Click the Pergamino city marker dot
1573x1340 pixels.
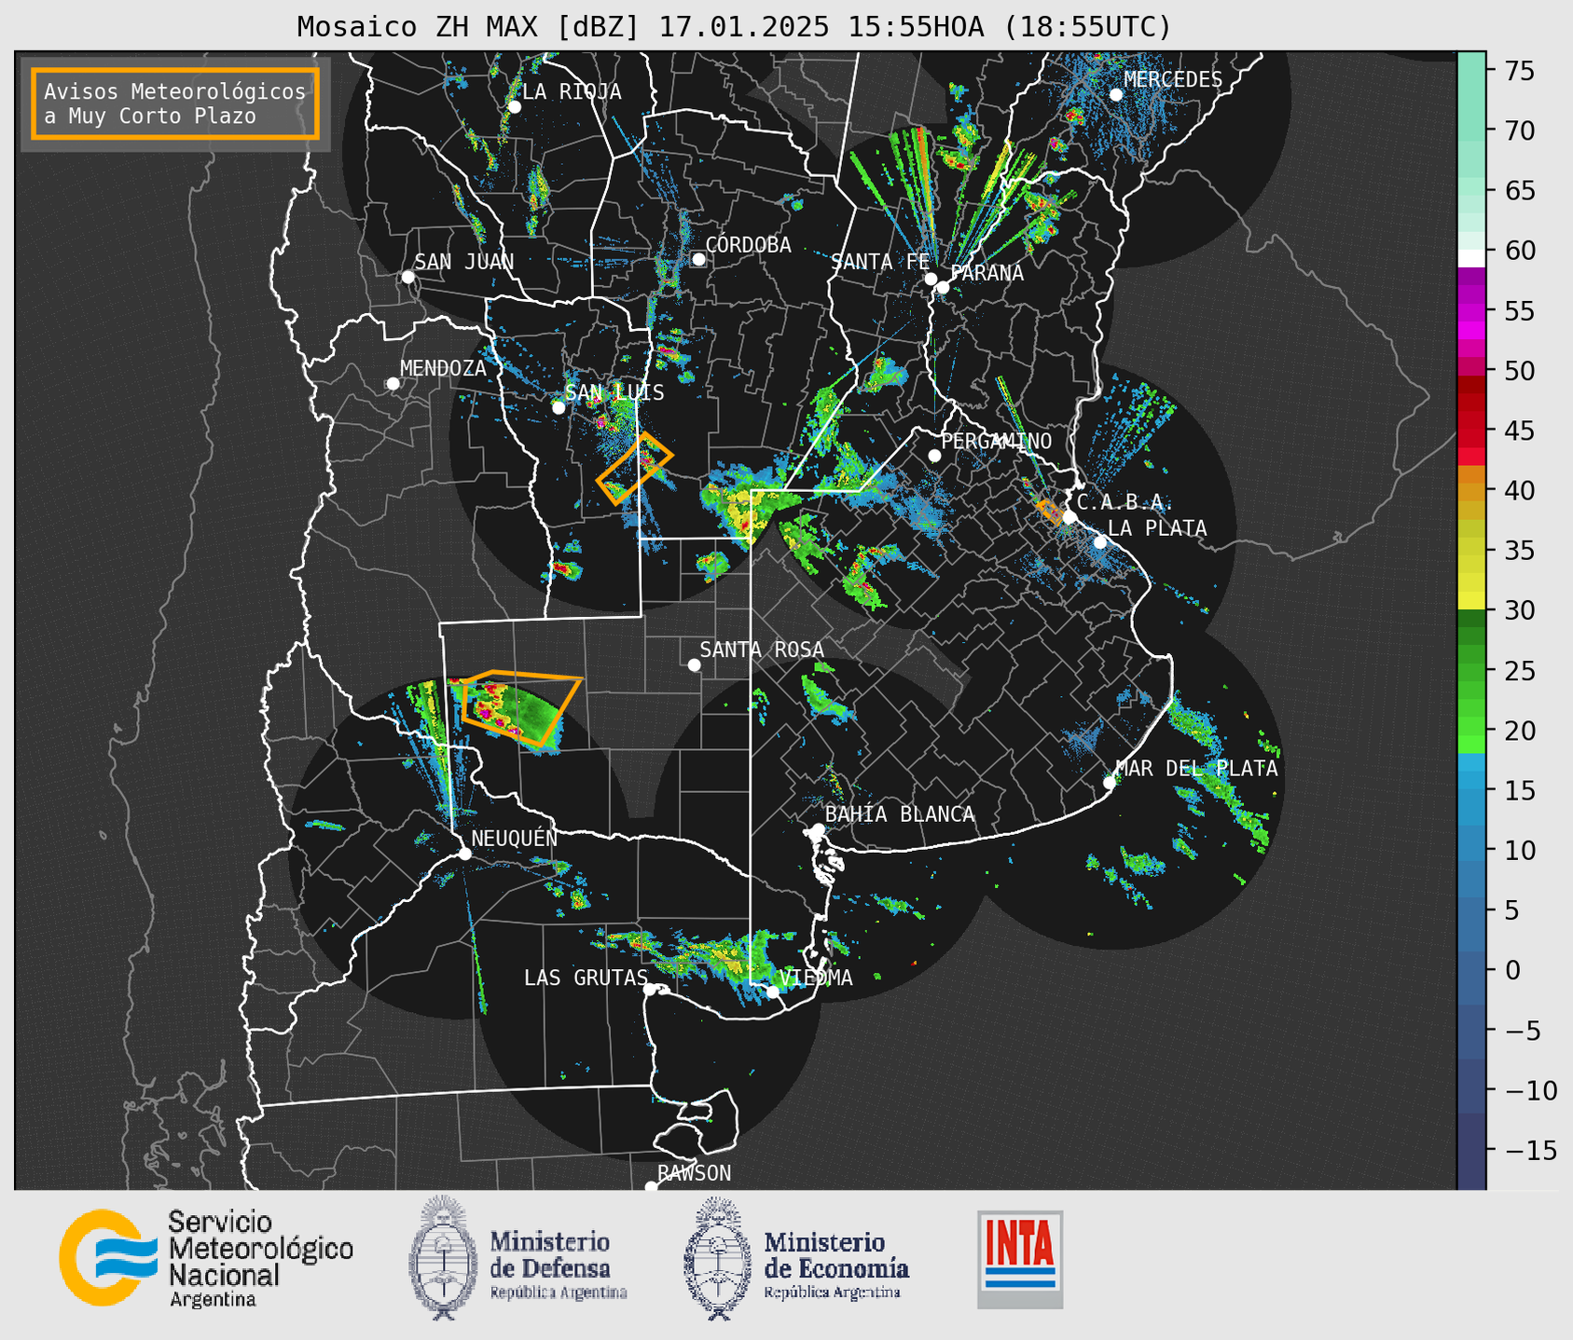pyautogui.click(x=934, y=456)
